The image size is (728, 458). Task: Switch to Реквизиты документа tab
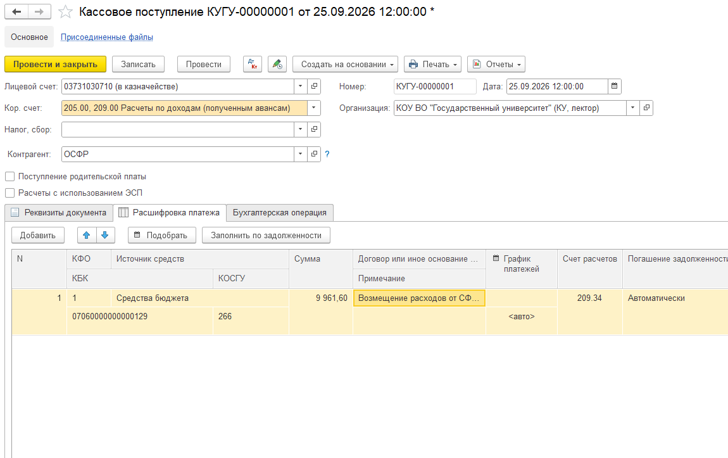tap(59, 213)
